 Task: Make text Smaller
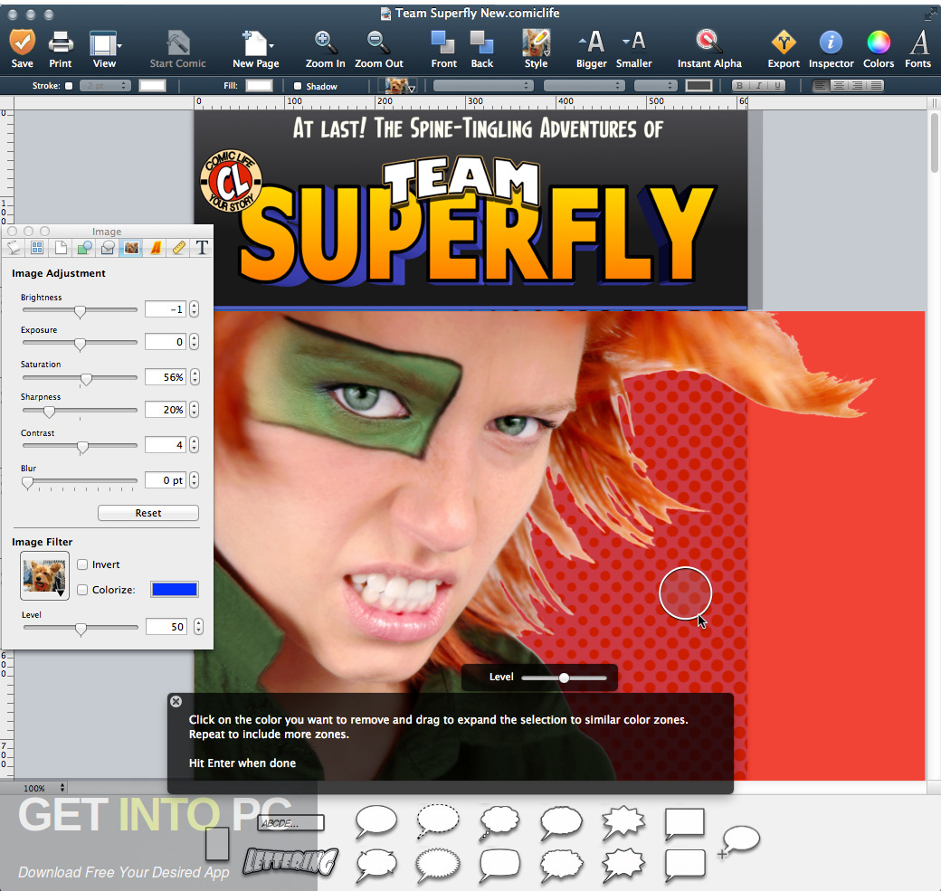(x=633, y=49)
